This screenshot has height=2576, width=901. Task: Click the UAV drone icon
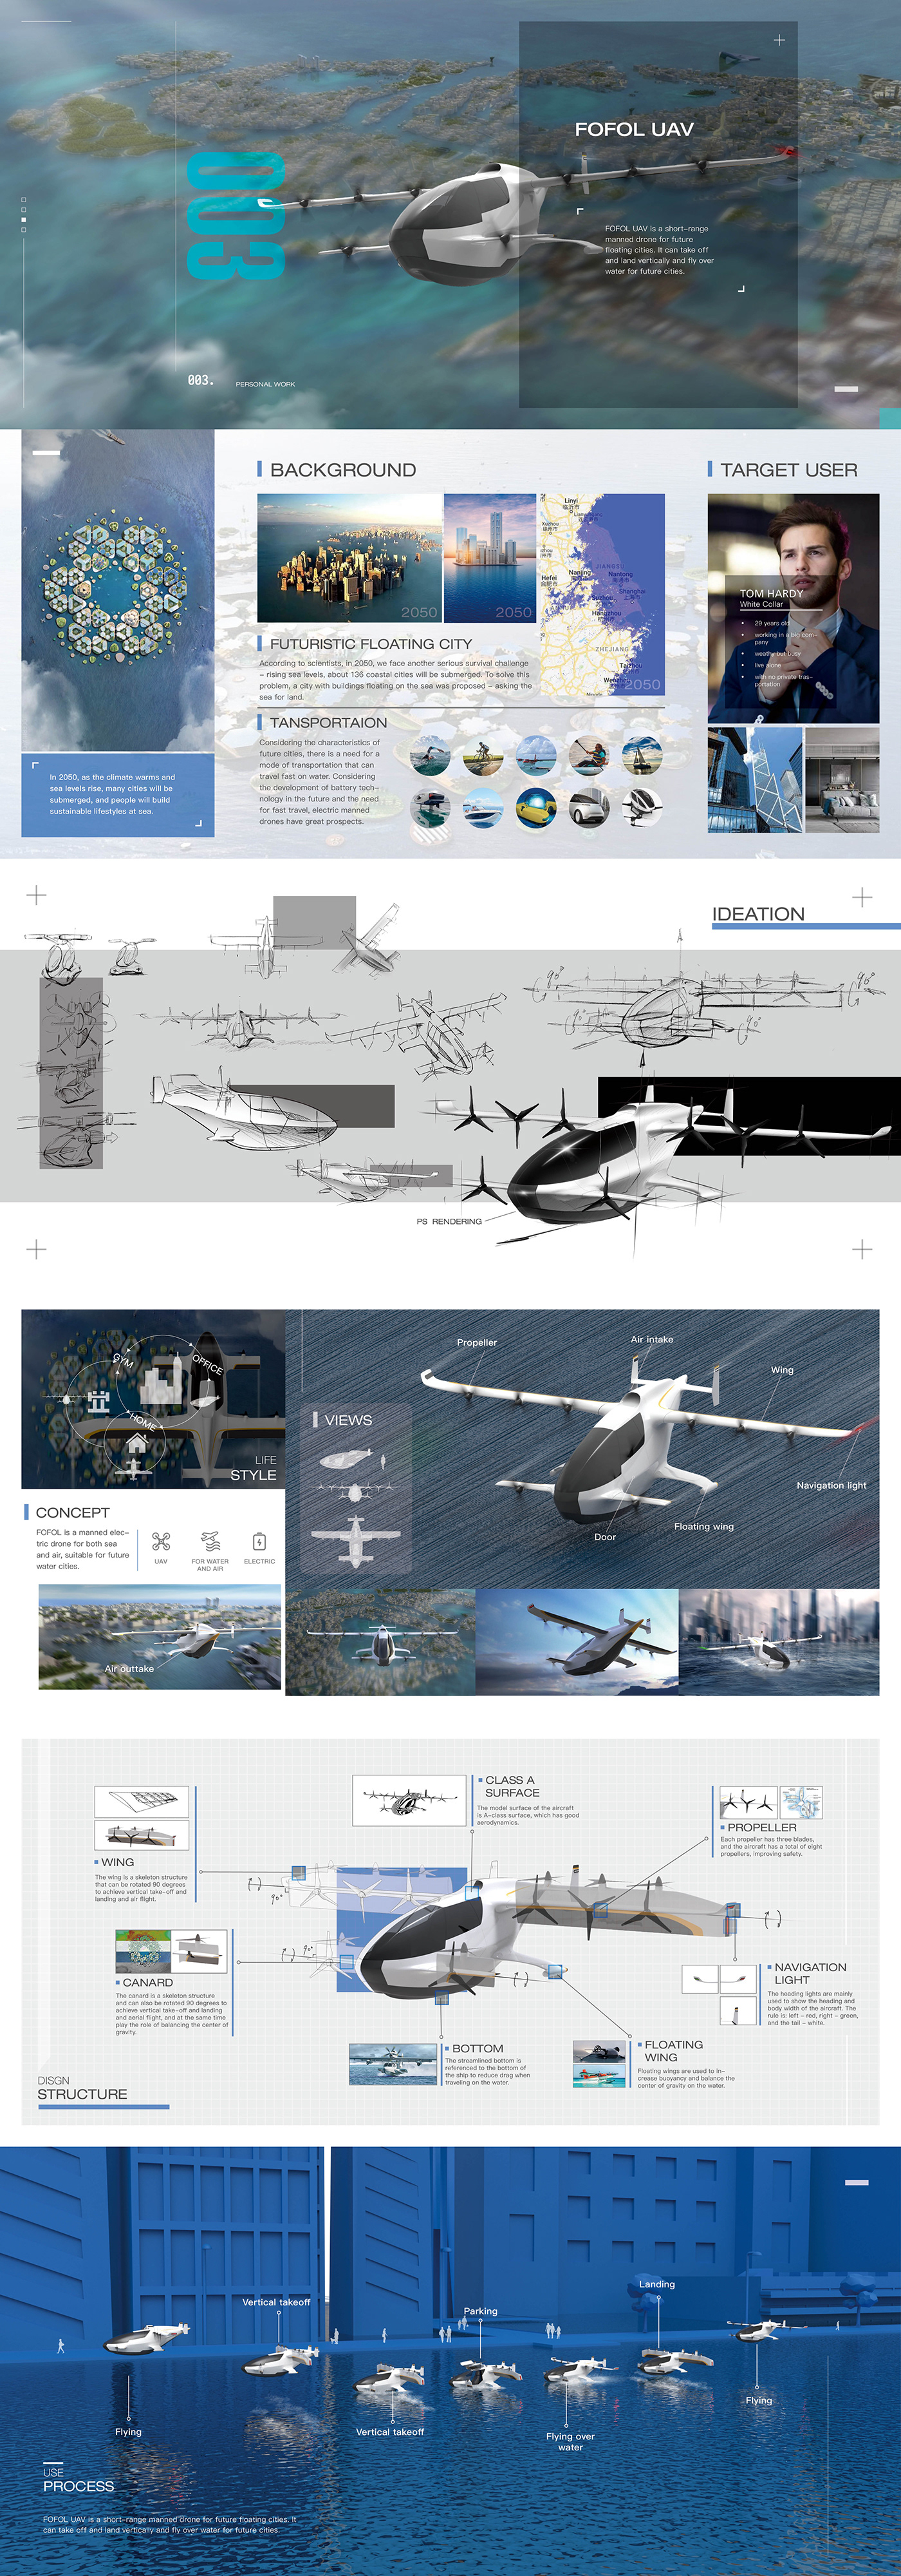(x=161, y=1541)
